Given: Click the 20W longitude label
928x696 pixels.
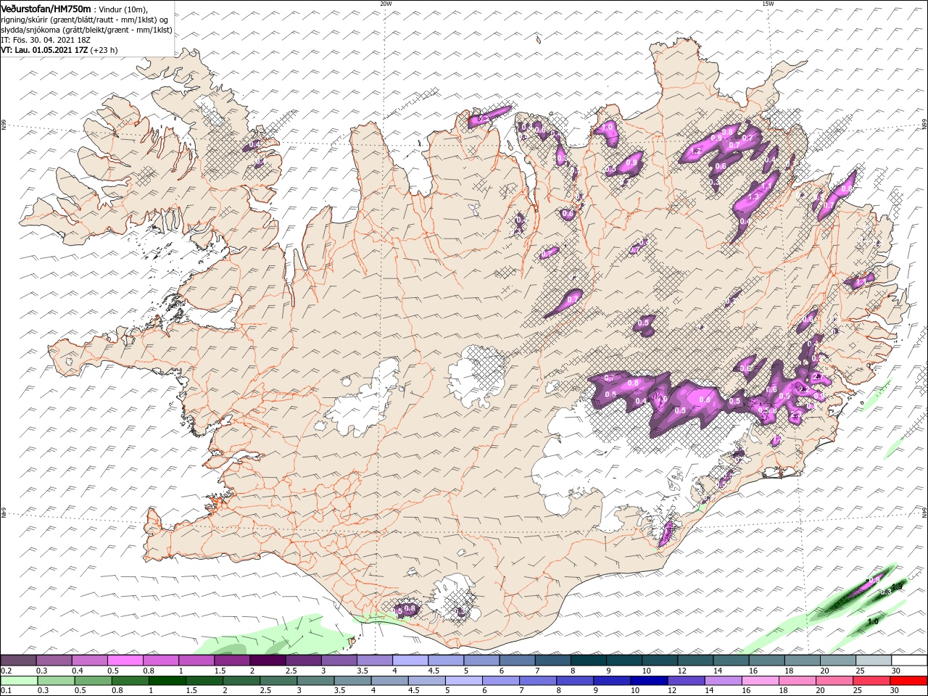Looking at the screenshot, I should (x=386, y=4).
